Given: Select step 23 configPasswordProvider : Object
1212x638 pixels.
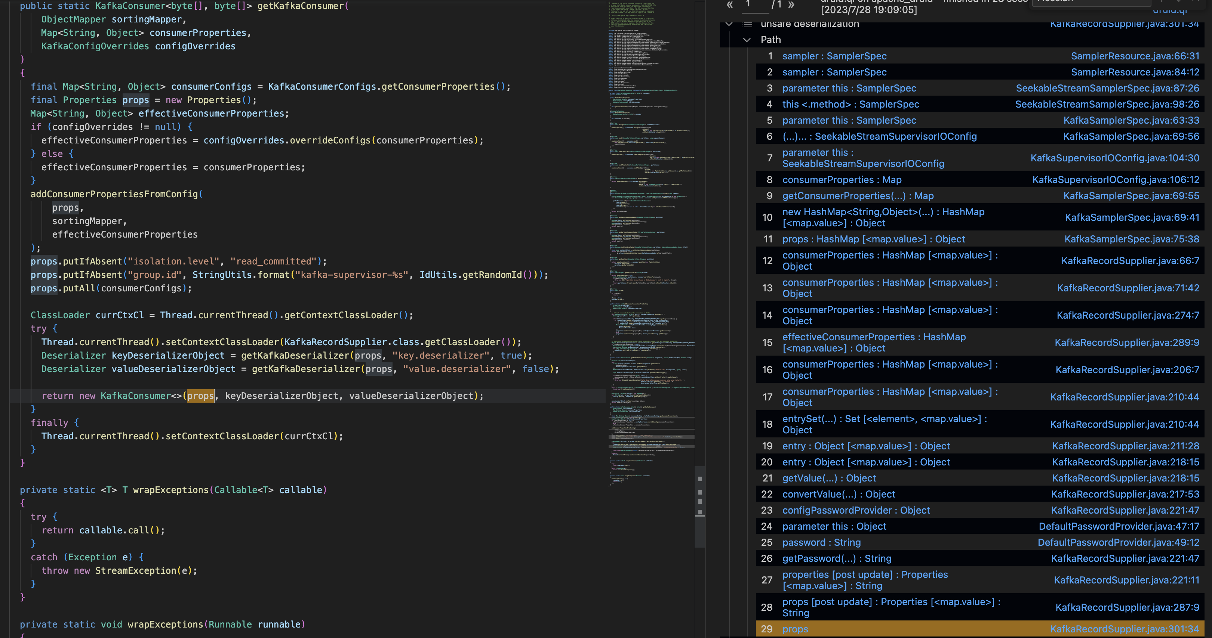Looking at the screenshot, I should click(856, 510).
